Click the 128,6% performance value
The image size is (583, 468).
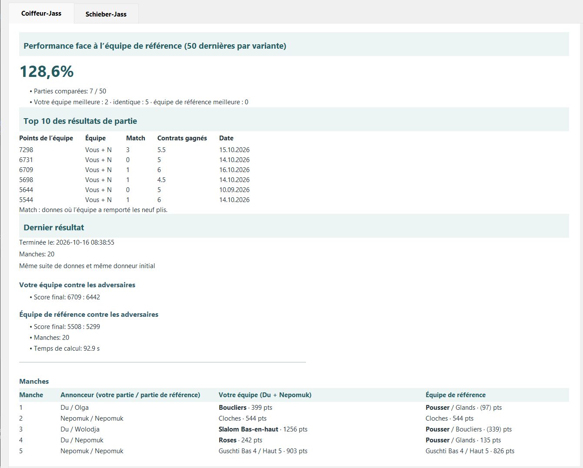47,71
